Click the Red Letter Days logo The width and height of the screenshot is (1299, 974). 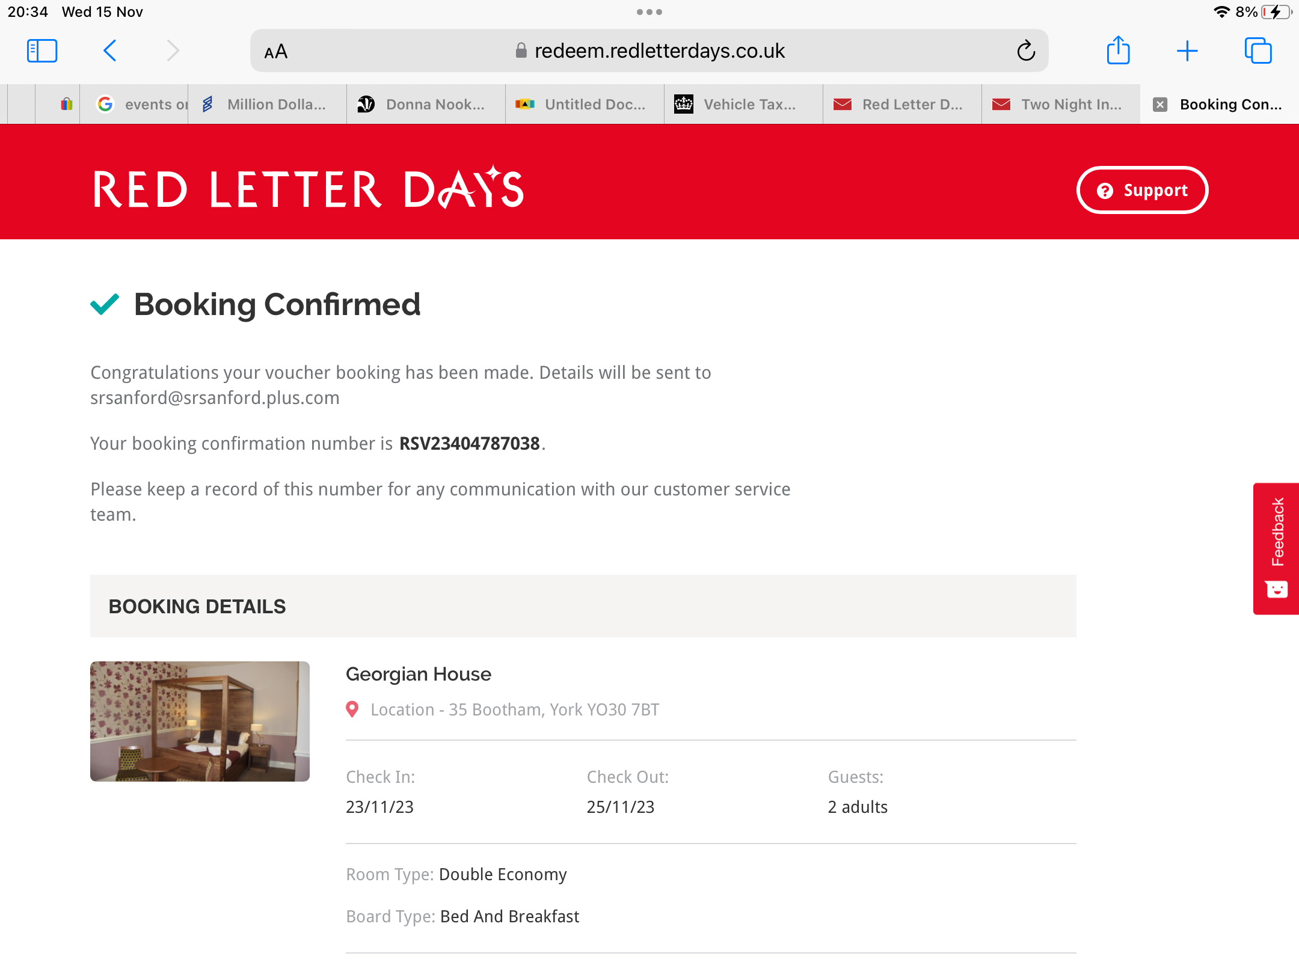click(309, 188)
